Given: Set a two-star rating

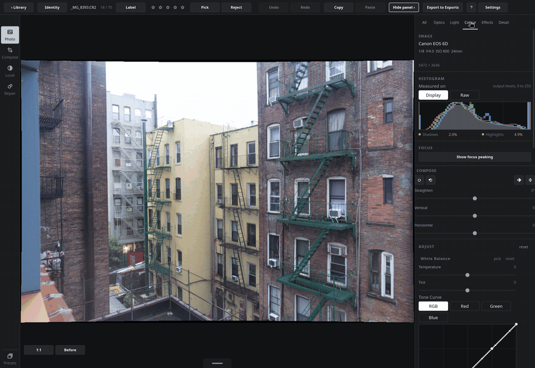Looking at the screenshot, I should [x=160, y=7].
